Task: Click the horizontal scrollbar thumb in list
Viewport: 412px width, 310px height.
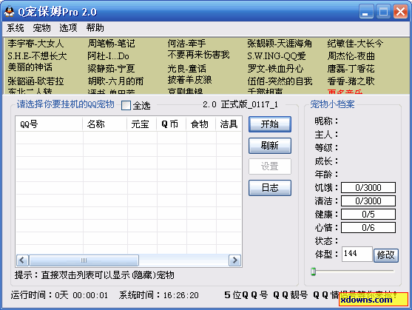Action: (84, 260)
